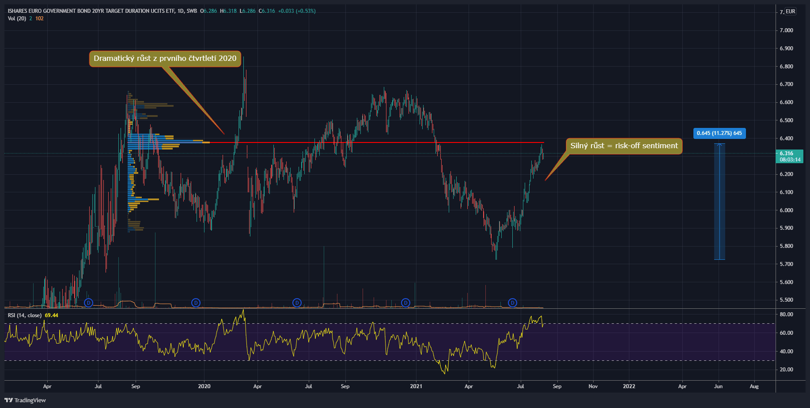The image size is (810, 408).
Task: Select the blue price range measurement arrow
Action: (x=719, y=202)
